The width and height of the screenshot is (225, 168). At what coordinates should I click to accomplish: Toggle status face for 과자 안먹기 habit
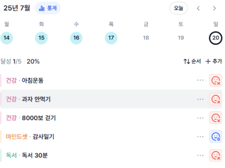(215, 99)
